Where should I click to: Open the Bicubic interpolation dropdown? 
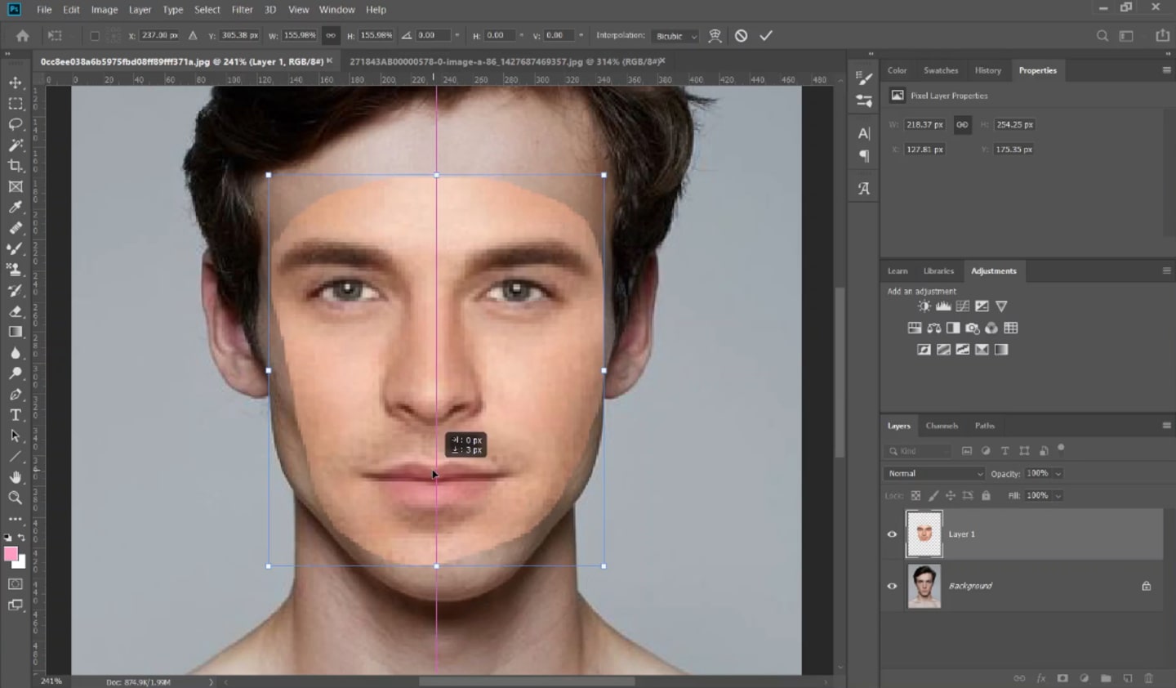coord(675,35)
